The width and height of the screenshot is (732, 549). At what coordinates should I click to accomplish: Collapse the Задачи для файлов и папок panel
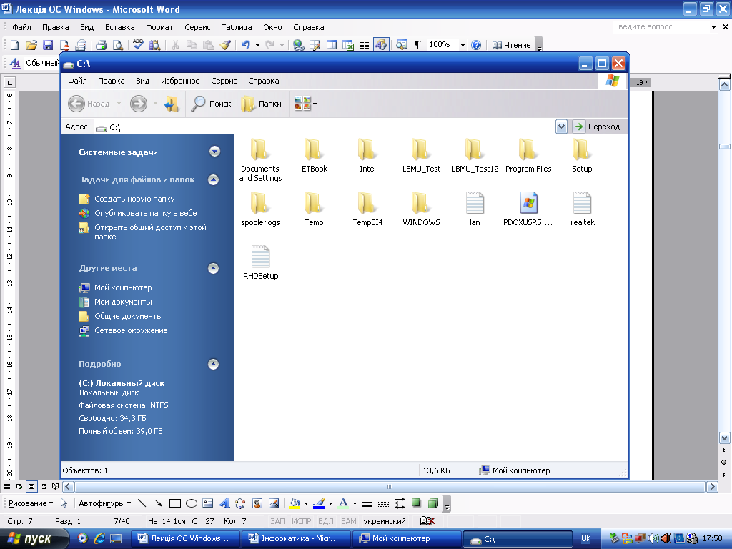[x=213, y=179]
